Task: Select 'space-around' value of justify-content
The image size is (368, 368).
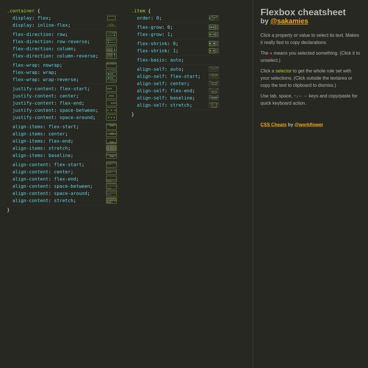Action: pyautogui.click(x=76, y=118)
